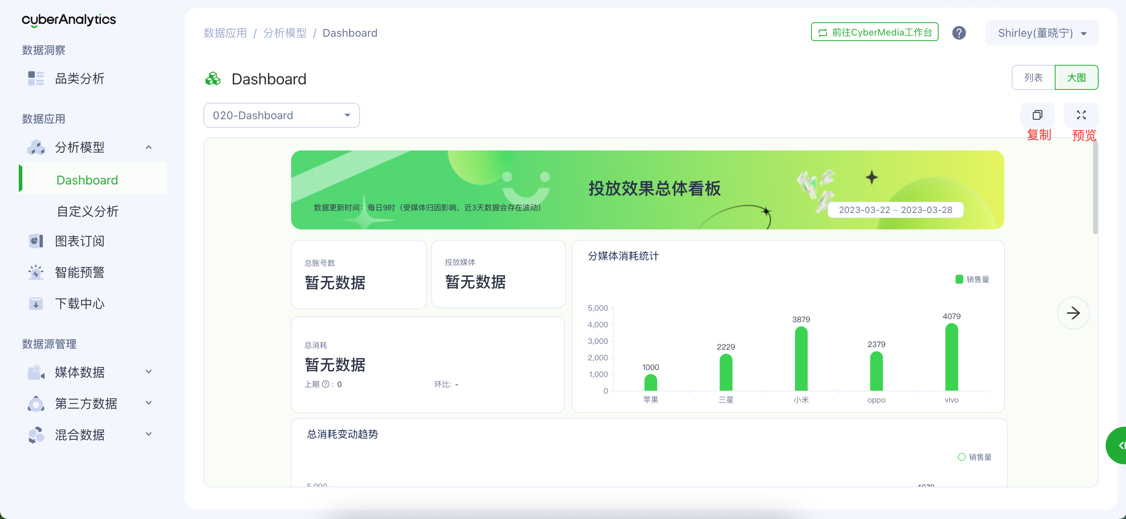This screenshot has height=519, width=1126.
Task: Click the date range 2023-03-22 field
Action: pos(895,210)
